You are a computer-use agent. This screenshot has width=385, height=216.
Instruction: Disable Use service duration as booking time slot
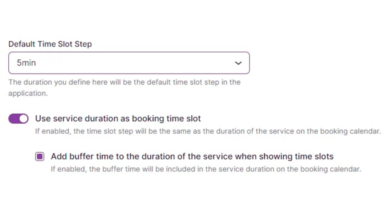point(18,119)
